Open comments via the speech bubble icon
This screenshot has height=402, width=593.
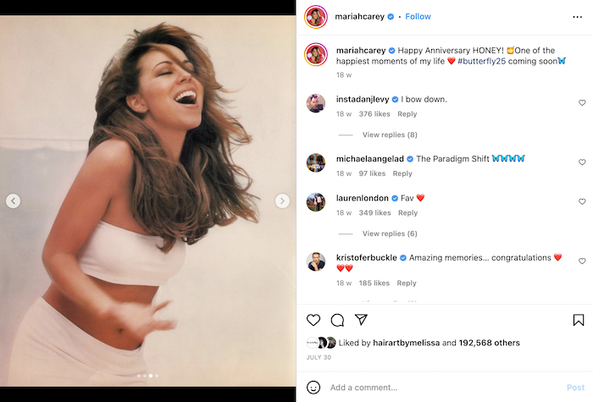[337, 320]
